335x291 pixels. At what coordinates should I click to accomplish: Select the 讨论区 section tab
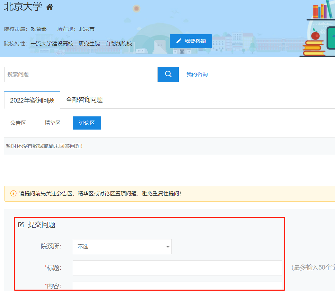coord(87,123)
